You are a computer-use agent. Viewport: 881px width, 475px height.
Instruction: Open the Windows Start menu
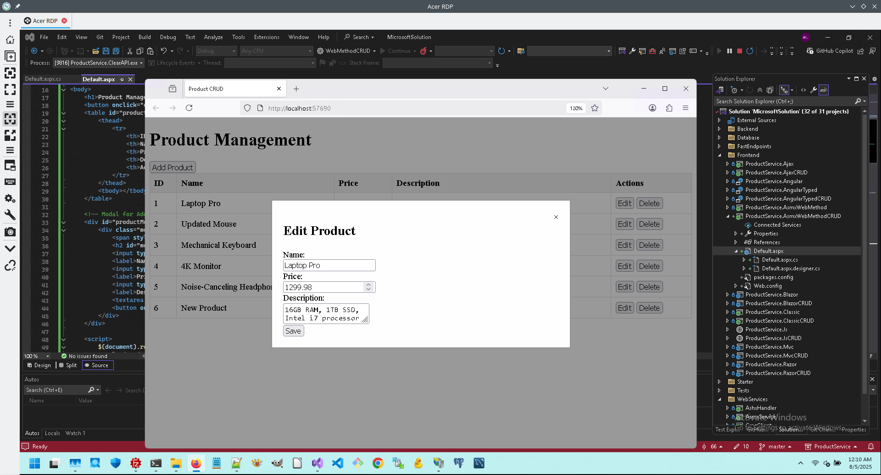click(x=34, y=463)
